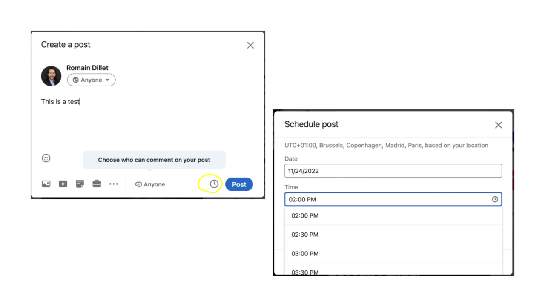The height and width of the screenshot is (307, 545).
Task: Open the photo attachment icon
Action: click(x=46, y=184)
